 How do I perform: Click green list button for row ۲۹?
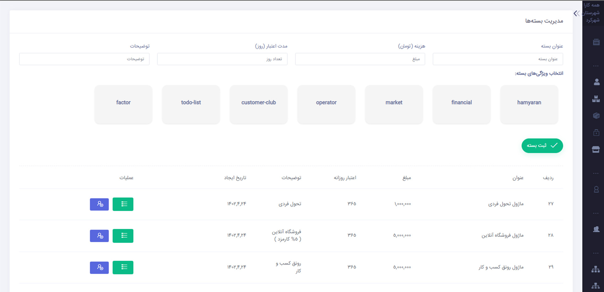coord(123,268)
